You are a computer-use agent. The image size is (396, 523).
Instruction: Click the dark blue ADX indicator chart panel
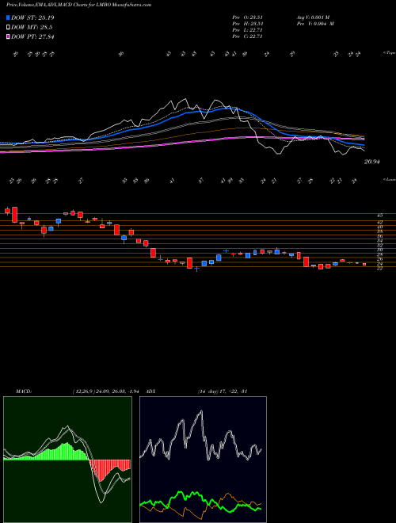(203, 460)
